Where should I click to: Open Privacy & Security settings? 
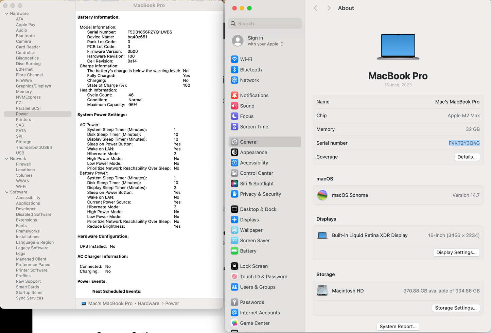[x=260, y=194]
